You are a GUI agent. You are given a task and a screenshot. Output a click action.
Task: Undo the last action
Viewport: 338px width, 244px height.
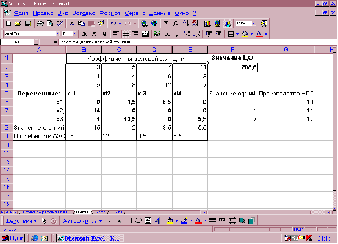113,24
